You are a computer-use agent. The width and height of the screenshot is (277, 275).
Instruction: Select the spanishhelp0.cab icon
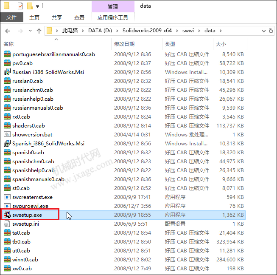[x=7, y=170]
